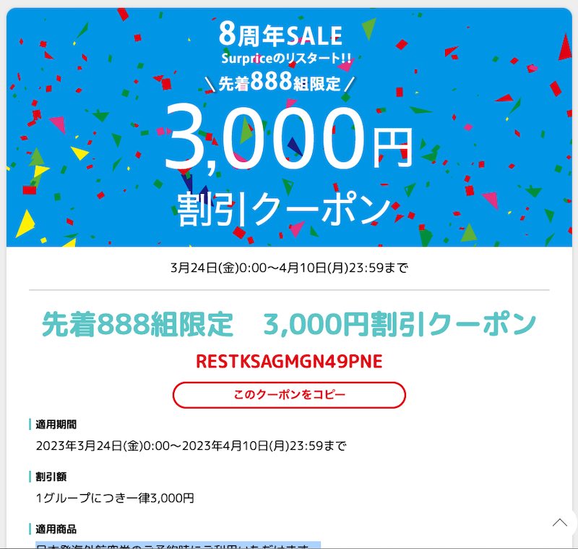
Task: Click the 割引クーポン banner text
Action: coord(284,209)
